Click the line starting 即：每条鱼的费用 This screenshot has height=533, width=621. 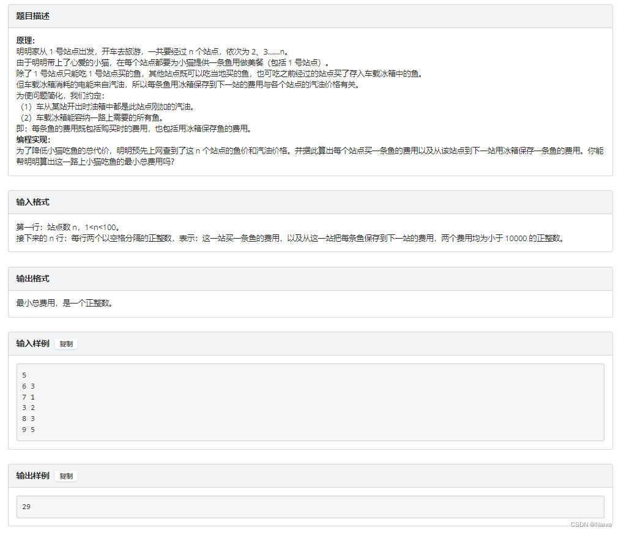[134, 129]
